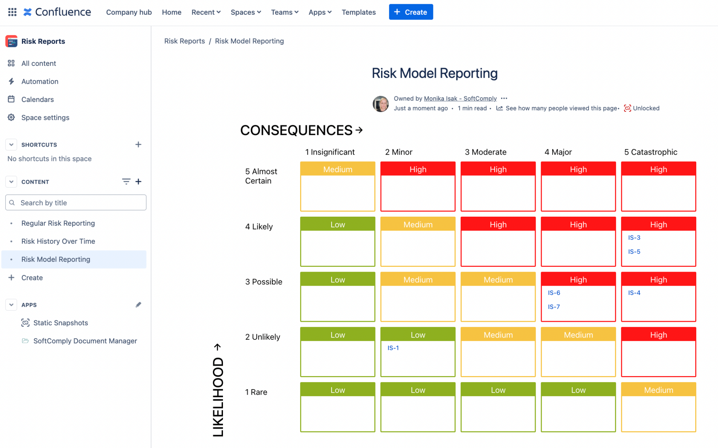Select All content in the sidebar
The image size is (718, 448).
[39, 63]
